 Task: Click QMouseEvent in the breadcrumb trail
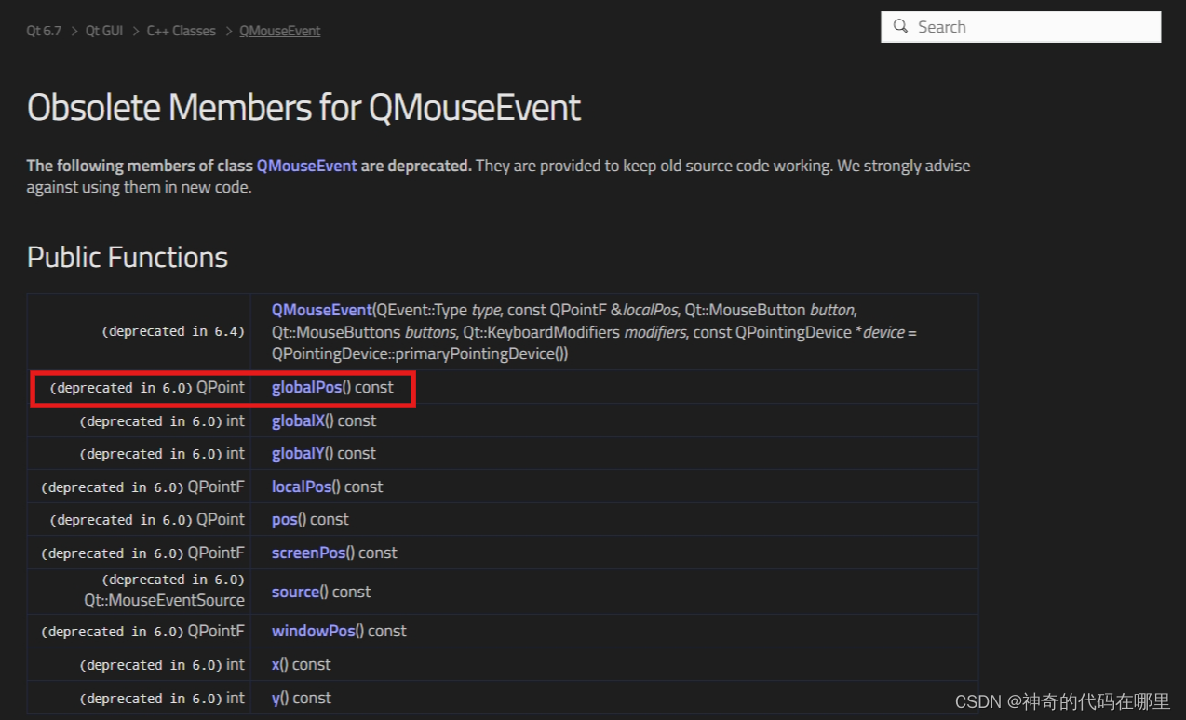tap(279, 31)
